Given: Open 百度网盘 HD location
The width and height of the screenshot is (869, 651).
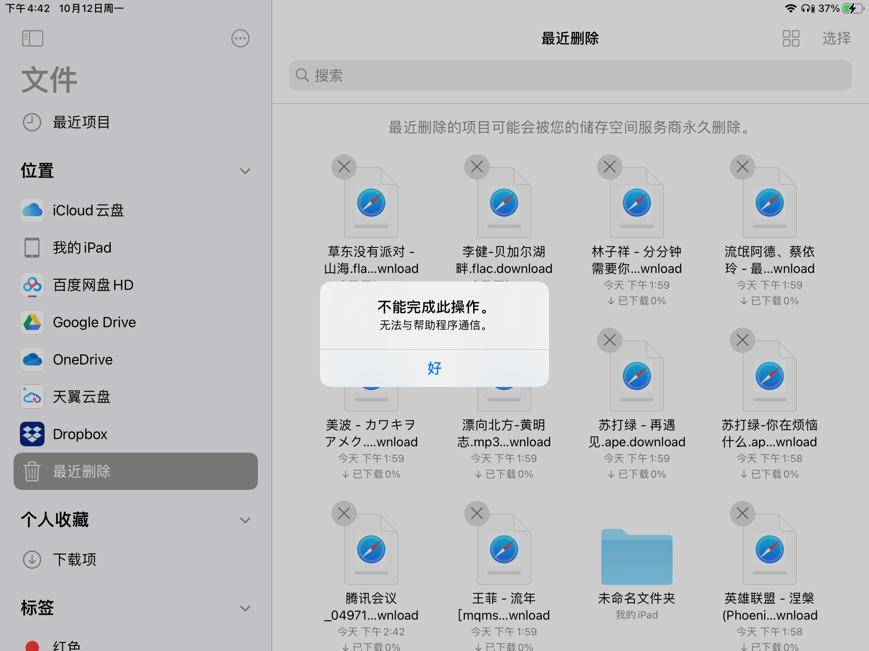Looking at the screenshot, I should coord(93,285).
